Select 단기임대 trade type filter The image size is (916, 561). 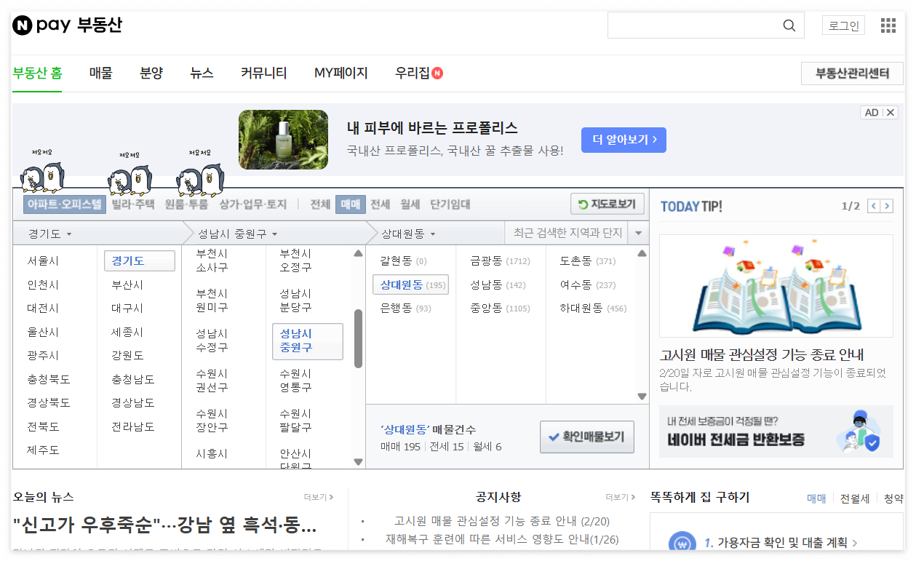450,204
